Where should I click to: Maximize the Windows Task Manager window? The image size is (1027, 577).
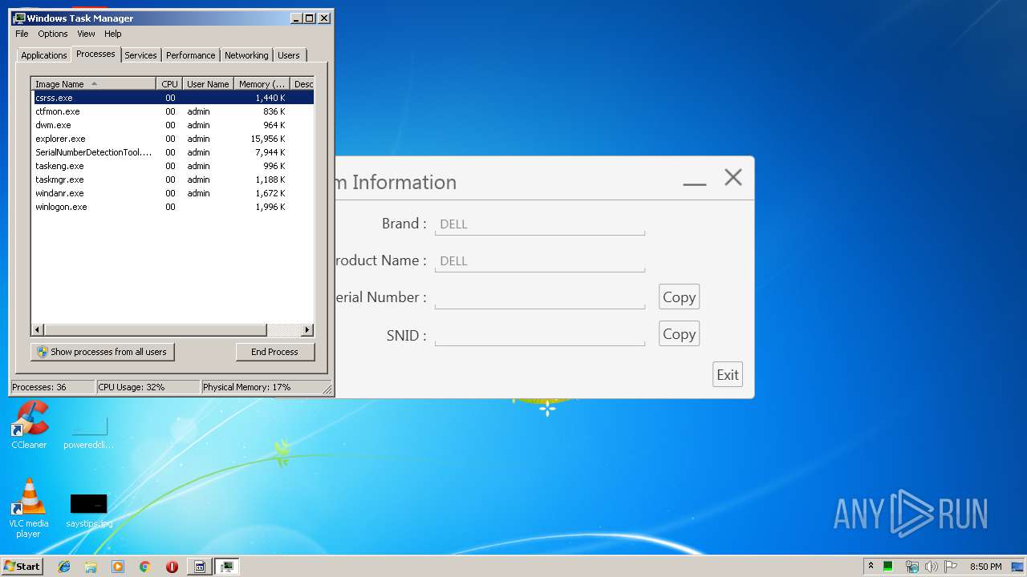pos(310,18)
